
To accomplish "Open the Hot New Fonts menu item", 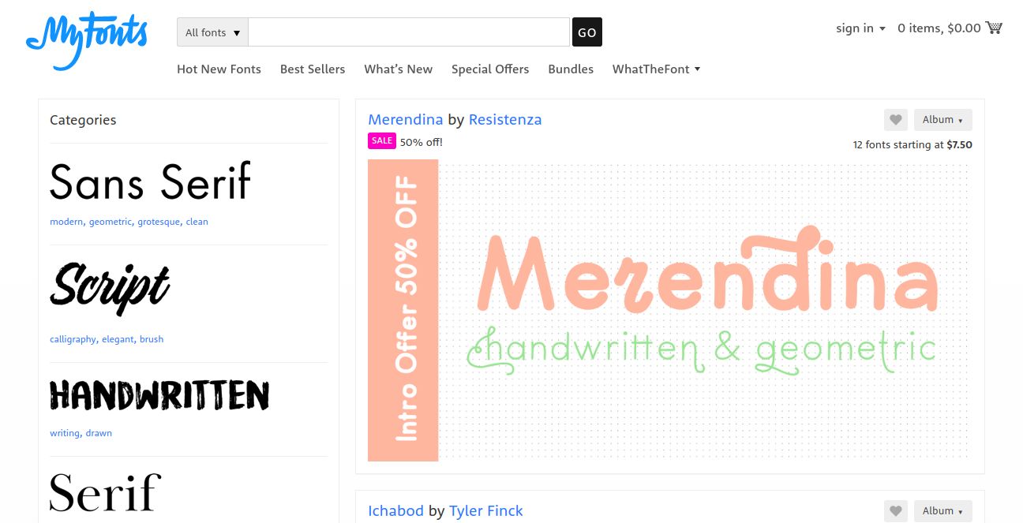I will (219, 69).
